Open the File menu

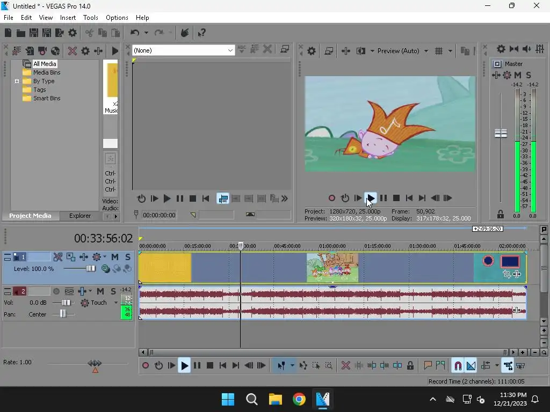click(x=9, y=18)
